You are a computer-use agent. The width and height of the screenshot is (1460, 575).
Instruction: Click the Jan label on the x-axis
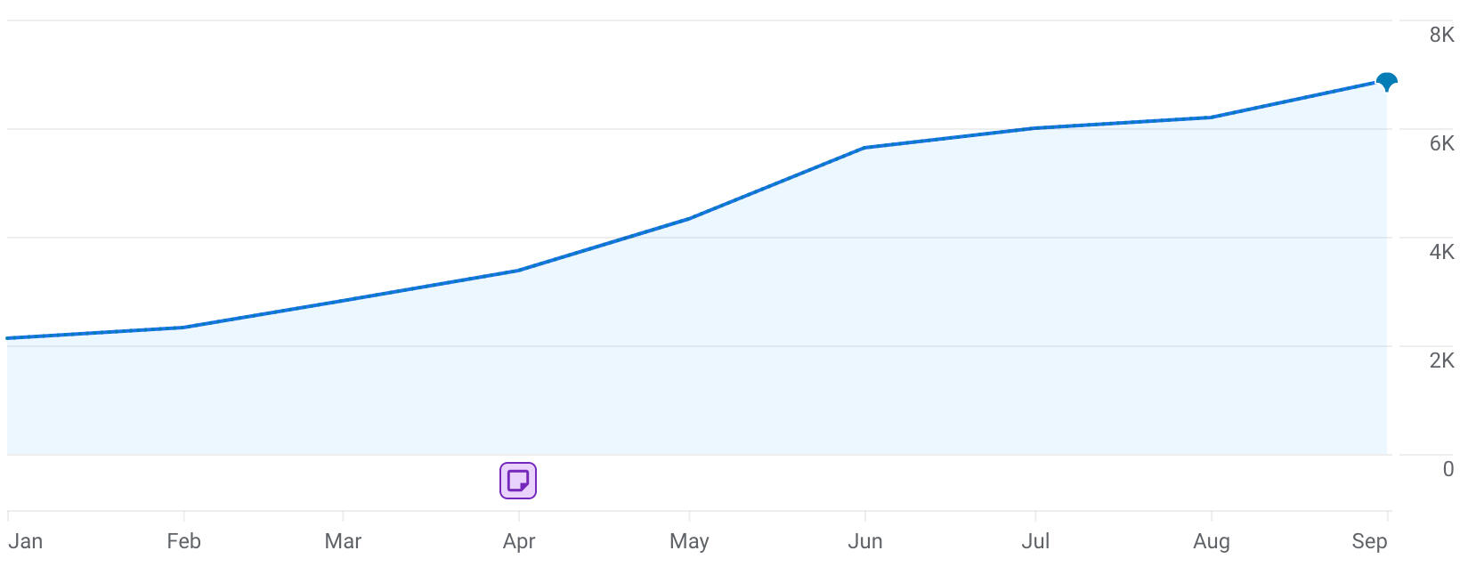[x=26, y=541]
